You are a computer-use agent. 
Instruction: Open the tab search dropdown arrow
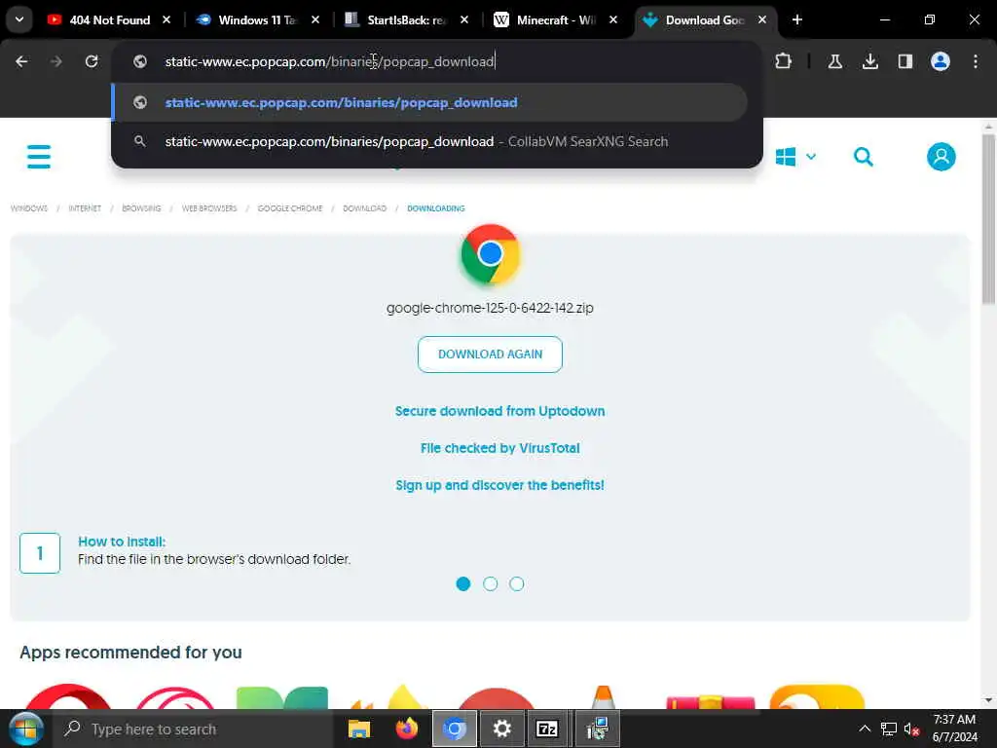tap(19, 19)
